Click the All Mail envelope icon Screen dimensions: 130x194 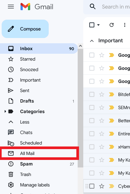point(11,153)
